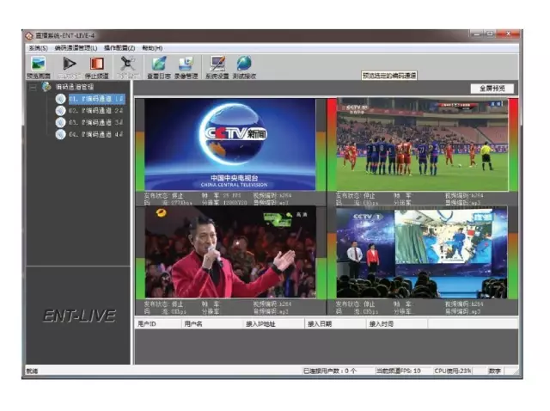This screenshot has width=550, height=411.
Task: Click the FPS: 10 status bar entry
Action: coord(398,371)
